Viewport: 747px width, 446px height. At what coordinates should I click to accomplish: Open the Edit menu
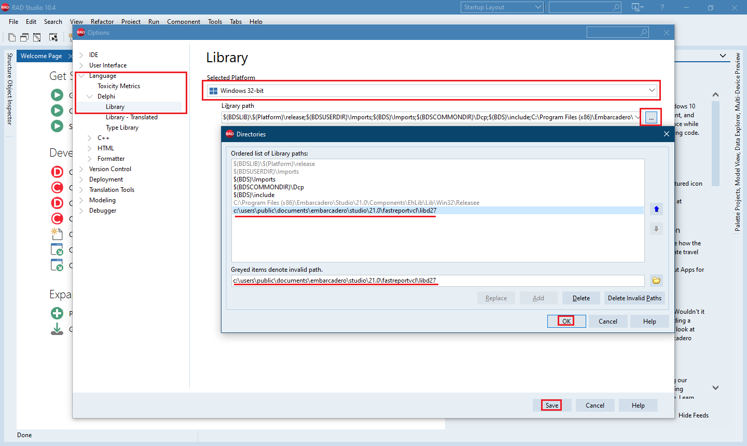coord(31,22)
